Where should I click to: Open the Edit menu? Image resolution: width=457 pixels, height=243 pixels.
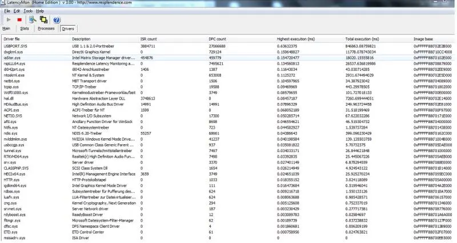tap(16, 11)
